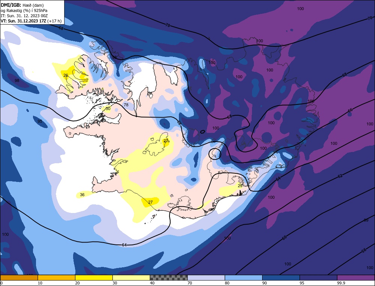Viewport: 375px width, 286px height.
Task: Click the humidity value '99' on the map
Action: pos(366,220)
